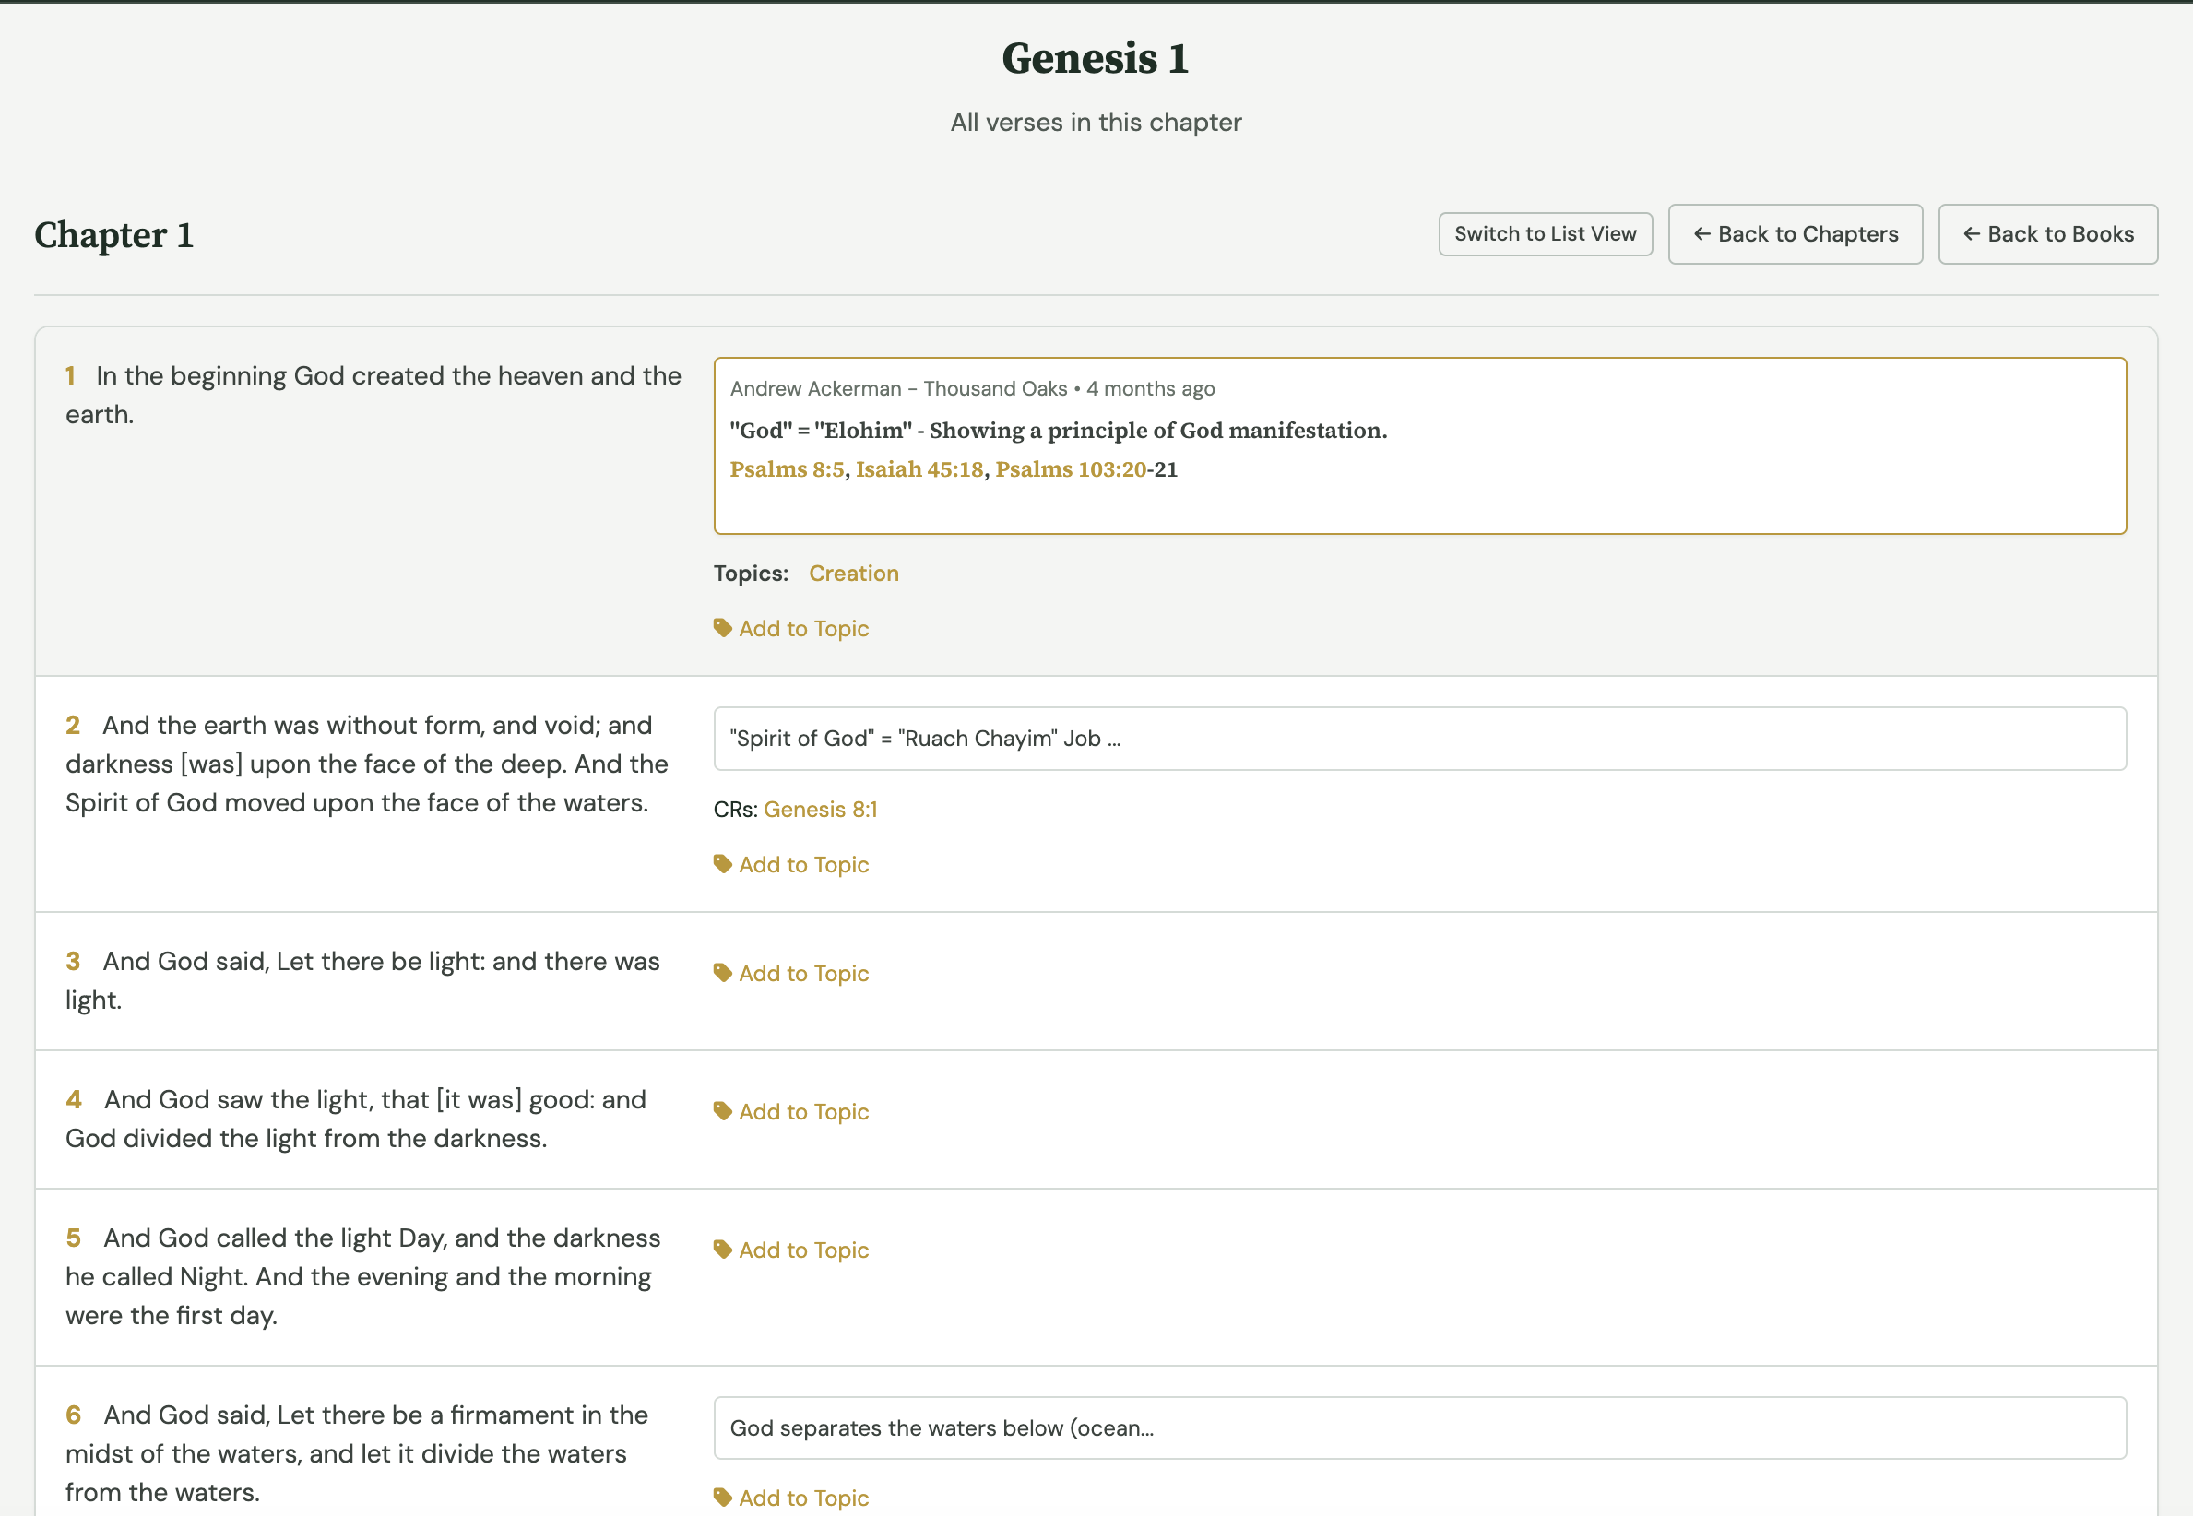The width and height of the screenshot is (2193, 1516).
Task: Expand the "Spirit of God" note on verse 2
Action: tap(1420, 738)
